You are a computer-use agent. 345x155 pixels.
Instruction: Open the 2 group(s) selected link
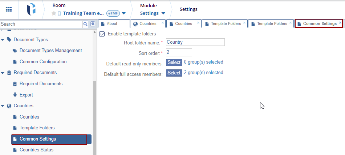pos(203,73)
